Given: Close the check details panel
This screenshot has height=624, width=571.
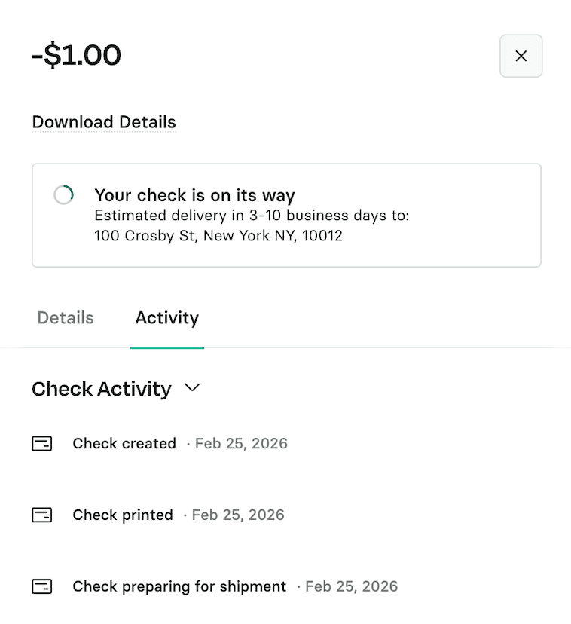Looking at the screenshot, I should [x=521, y=56].
